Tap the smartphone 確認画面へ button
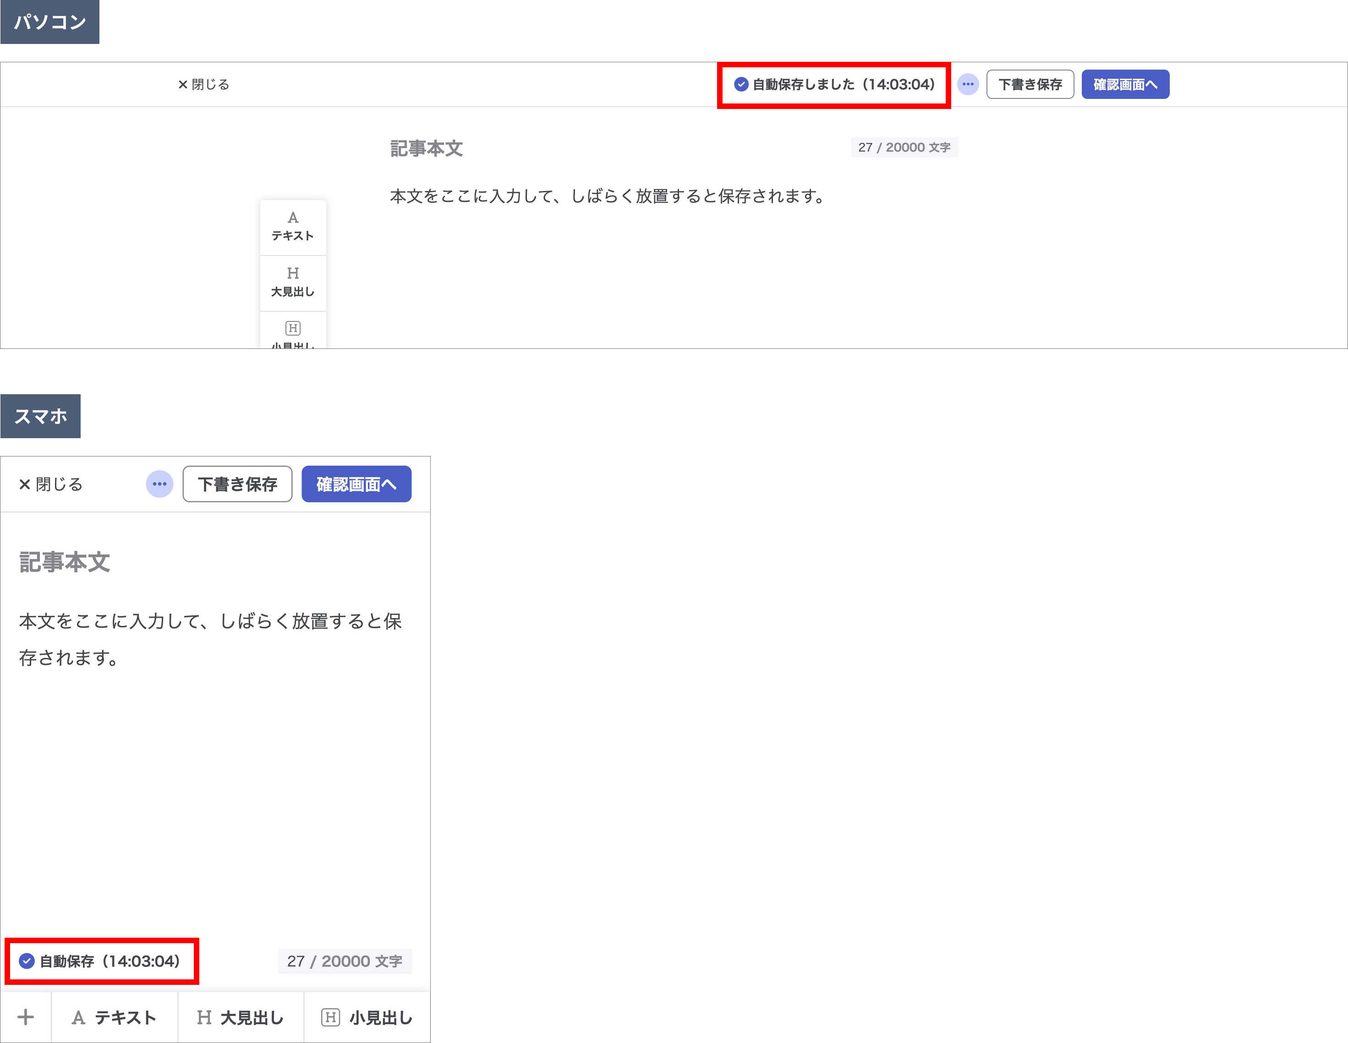1348x1043 pixels. 356,484
